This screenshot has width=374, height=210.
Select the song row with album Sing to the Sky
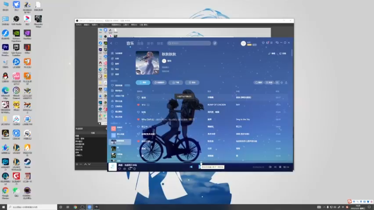pyautogui.click(x=212, y=119)
